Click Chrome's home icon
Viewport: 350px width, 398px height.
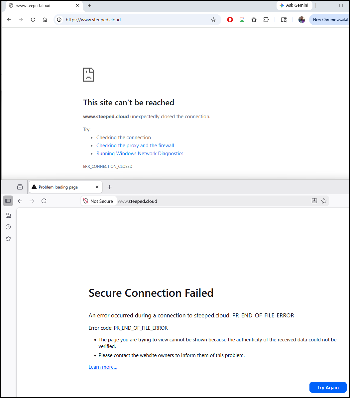tap(45, 20)
